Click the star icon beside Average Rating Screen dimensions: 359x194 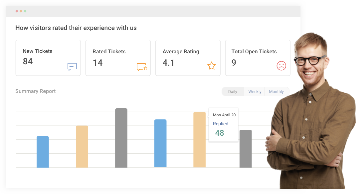point(212,66)
